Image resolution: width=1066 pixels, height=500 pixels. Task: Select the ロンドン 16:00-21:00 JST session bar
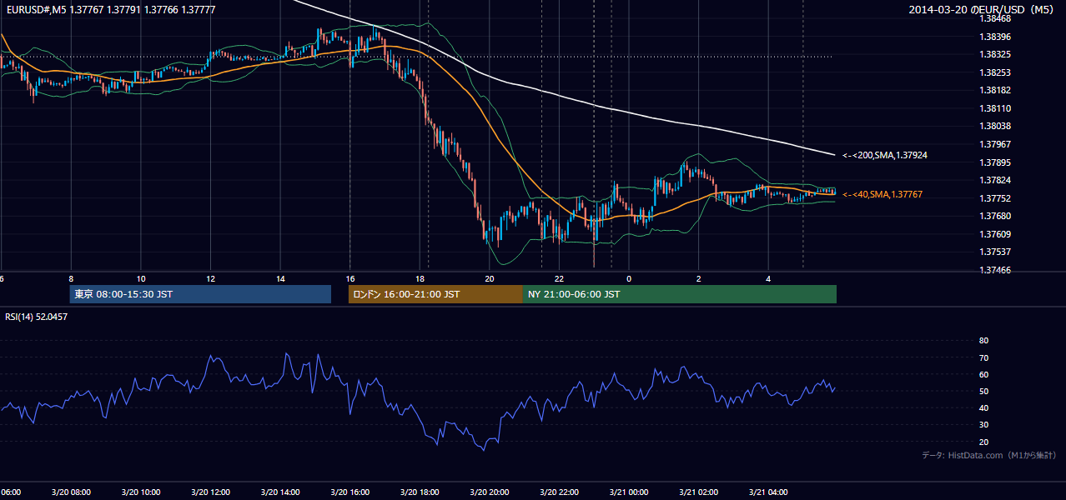point(435,294)
